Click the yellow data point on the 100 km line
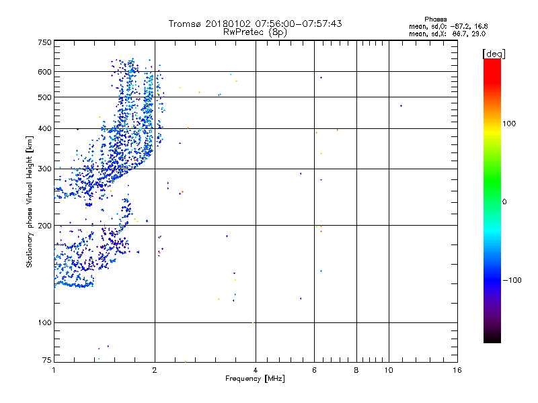The height and width of the screenshot is (403, 538). click(253, 322)
